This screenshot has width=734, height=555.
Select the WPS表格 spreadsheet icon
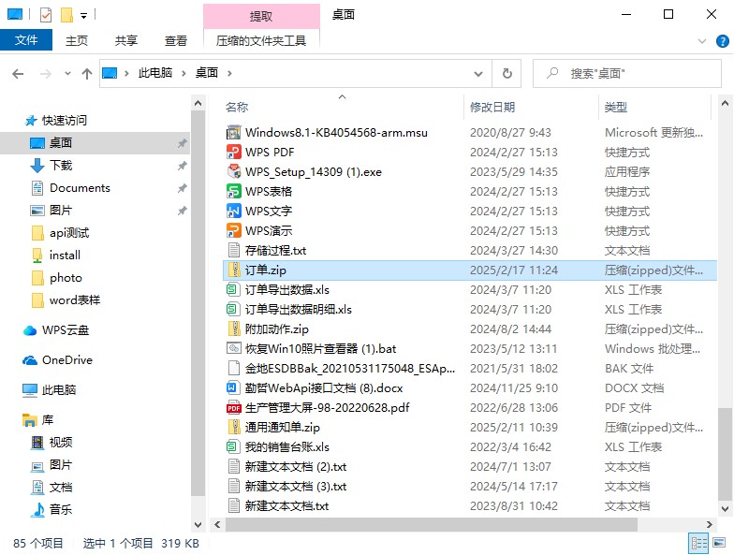(234, 192)
